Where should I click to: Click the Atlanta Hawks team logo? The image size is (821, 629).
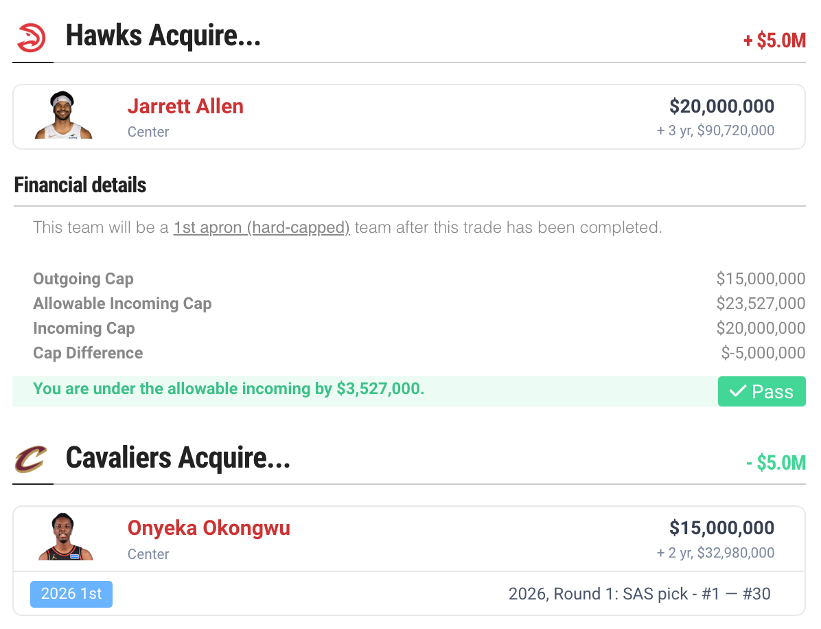tap(32, 38)
